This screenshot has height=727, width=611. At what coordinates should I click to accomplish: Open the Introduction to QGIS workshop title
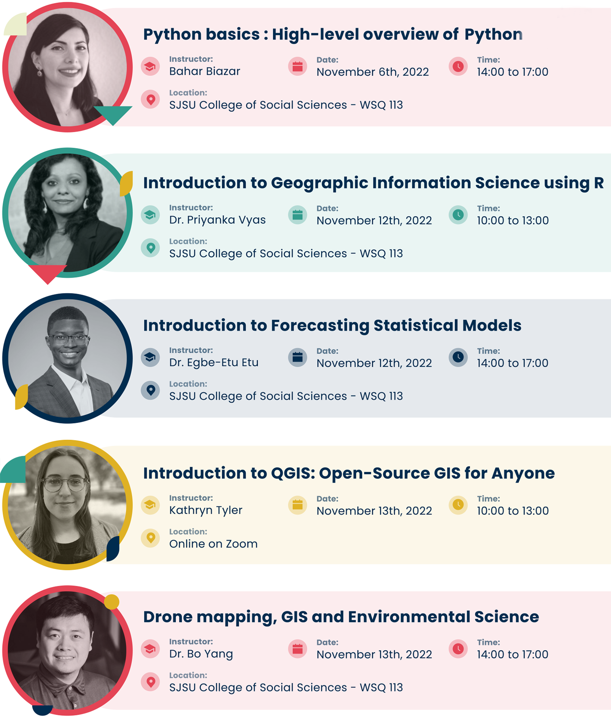pyautogui.click(x=349, y=473)
